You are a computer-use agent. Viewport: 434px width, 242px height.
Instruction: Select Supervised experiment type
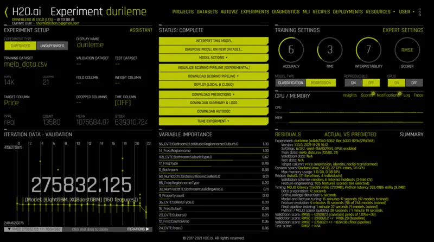20,46
